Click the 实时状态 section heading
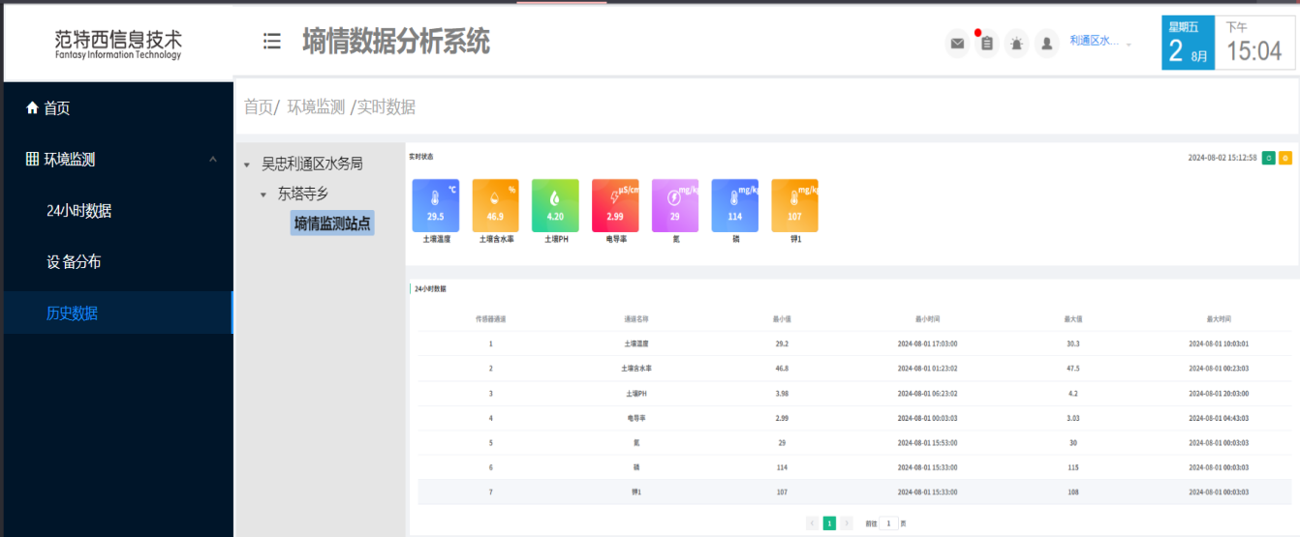This screenshot has height=537, width=1300. [x=421, y=157]
